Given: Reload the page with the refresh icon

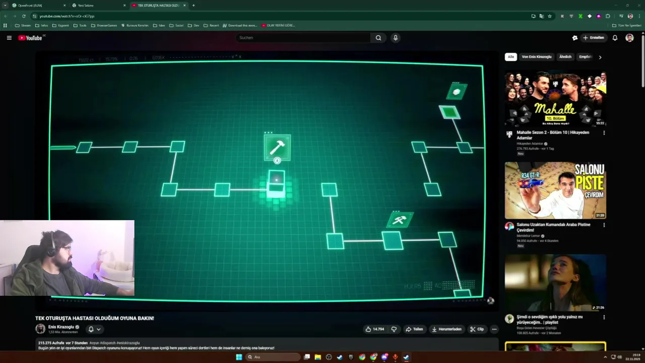Looking at the screenshot, I should (x=24, y=16).
